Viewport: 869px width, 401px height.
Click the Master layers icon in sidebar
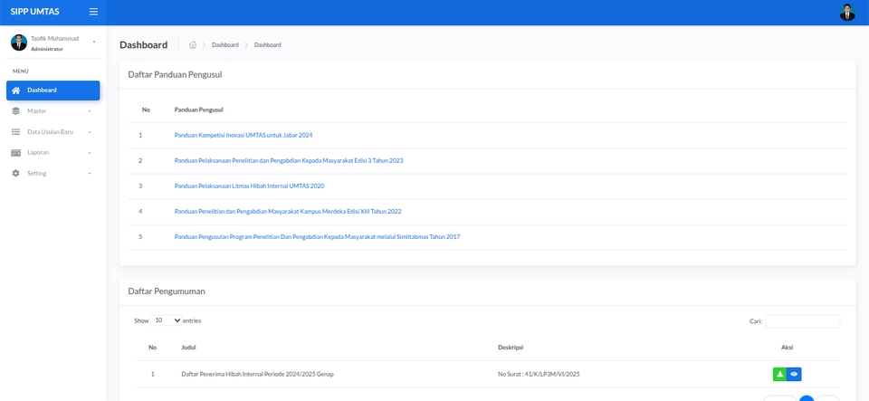[15, 111]
